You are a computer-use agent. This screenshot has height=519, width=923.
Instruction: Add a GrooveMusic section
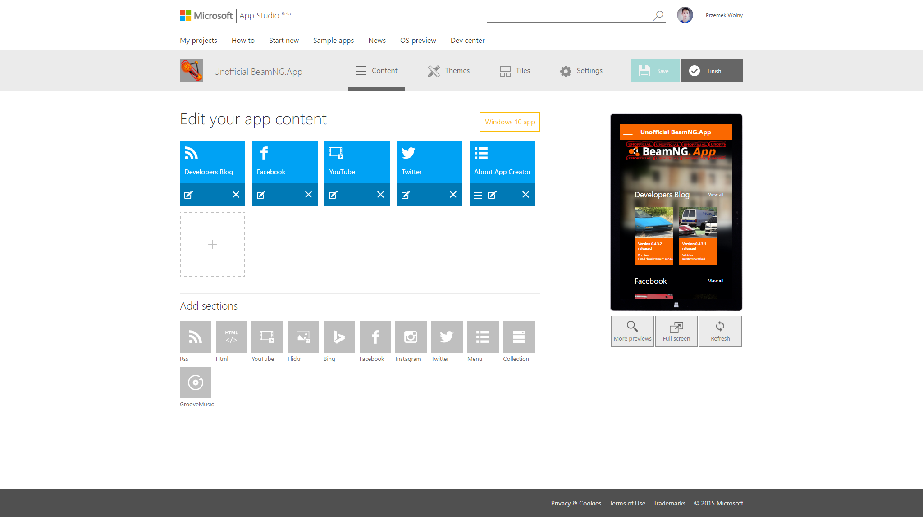click(x=196, y=382)
